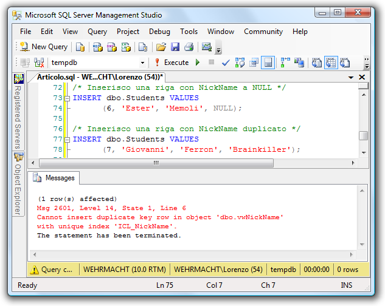Open the Object Explorer side panel
385x306 pixels.
point(18,183)
